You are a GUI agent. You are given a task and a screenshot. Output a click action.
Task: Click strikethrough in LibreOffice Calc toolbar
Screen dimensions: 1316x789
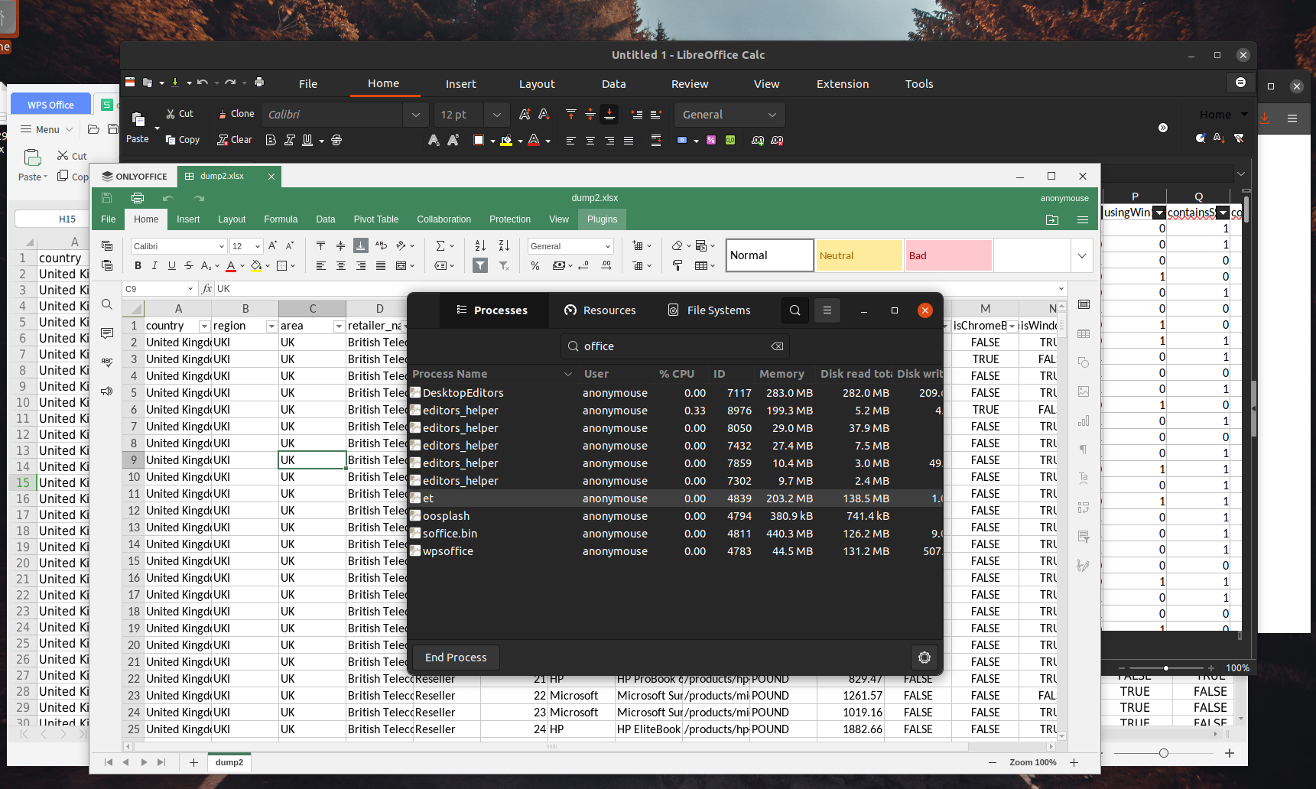pyautogui.click(x=336, y=140)
